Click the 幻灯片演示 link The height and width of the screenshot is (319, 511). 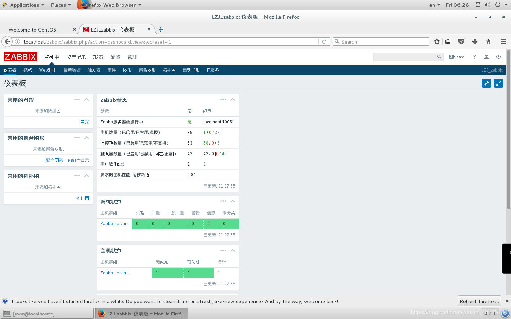tap(78, 161)
